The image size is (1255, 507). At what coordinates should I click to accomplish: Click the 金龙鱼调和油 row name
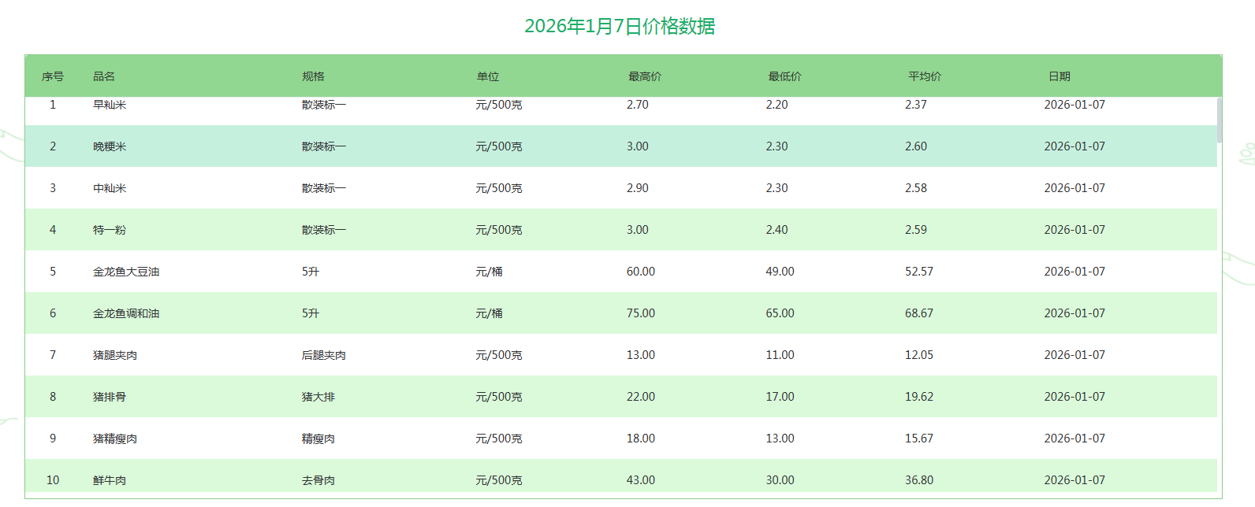click(126, 313)
